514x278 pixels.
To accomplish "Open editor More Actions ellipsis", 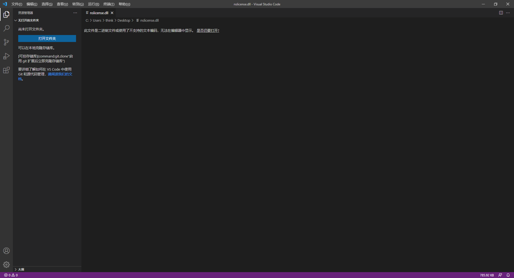I will coord(508,13).
